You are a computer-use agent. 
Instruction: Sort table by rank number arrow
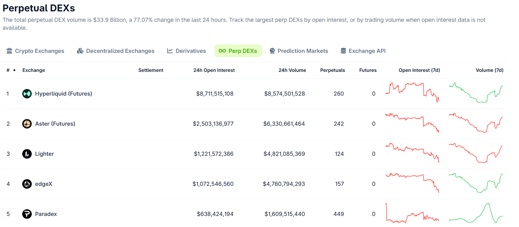pos(14,70)
